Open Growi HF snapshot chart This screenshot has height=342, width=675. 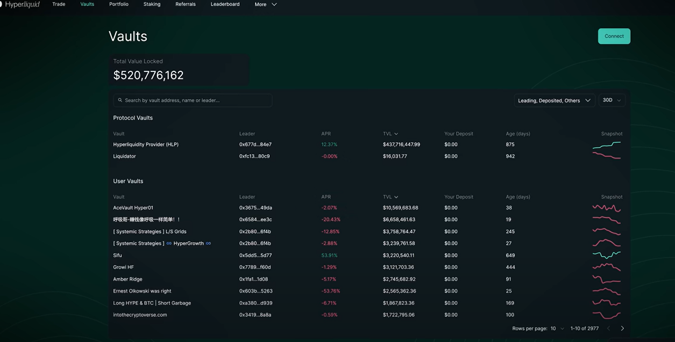(x=607, y=267)
